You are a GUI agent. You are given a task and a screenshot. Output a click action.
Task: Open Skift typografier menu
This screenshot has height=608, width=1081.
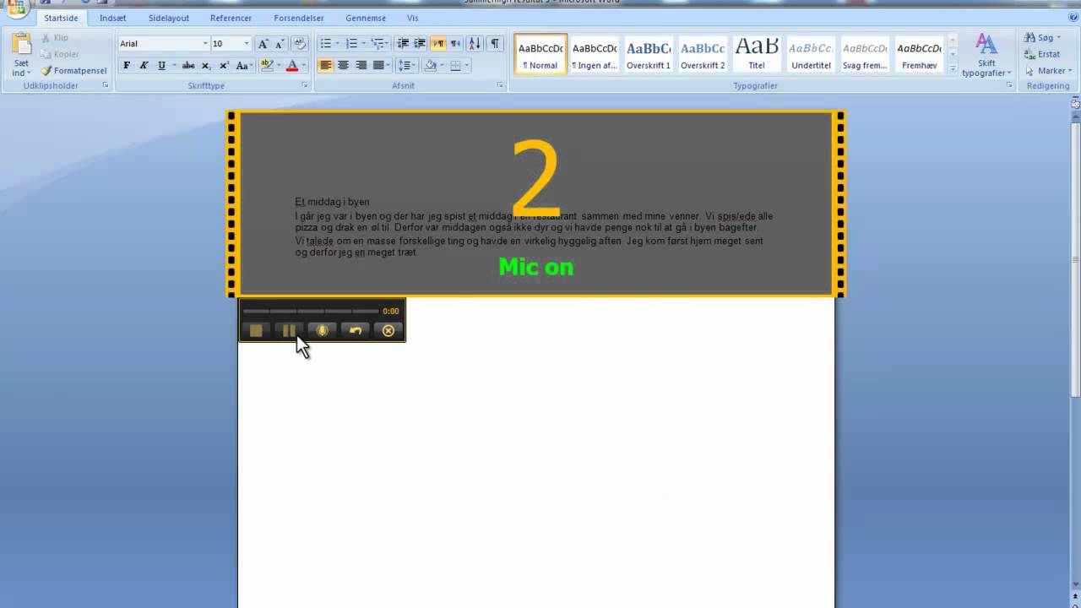point(986,55)
